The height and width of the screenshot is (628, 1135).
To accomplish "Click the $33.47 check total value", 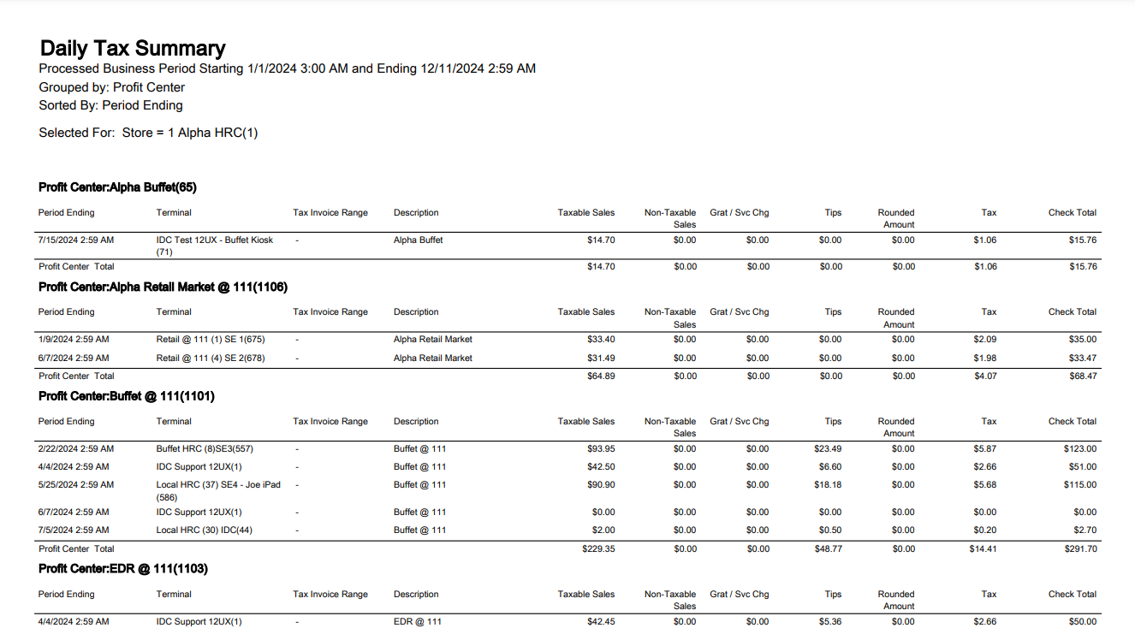I will tap(1083, 358).
